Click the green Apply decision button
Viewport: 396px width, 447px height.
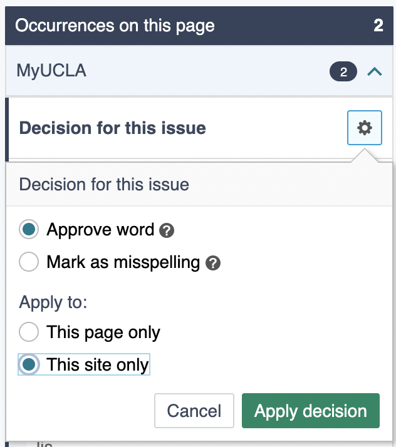point(310,411)
